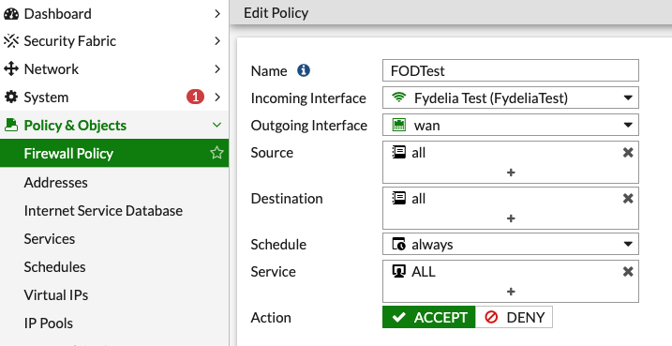Viewport: 672px width, 346px height.
Task: Click the wifi icon in Incoming Interface
Action: pos(399,98)
